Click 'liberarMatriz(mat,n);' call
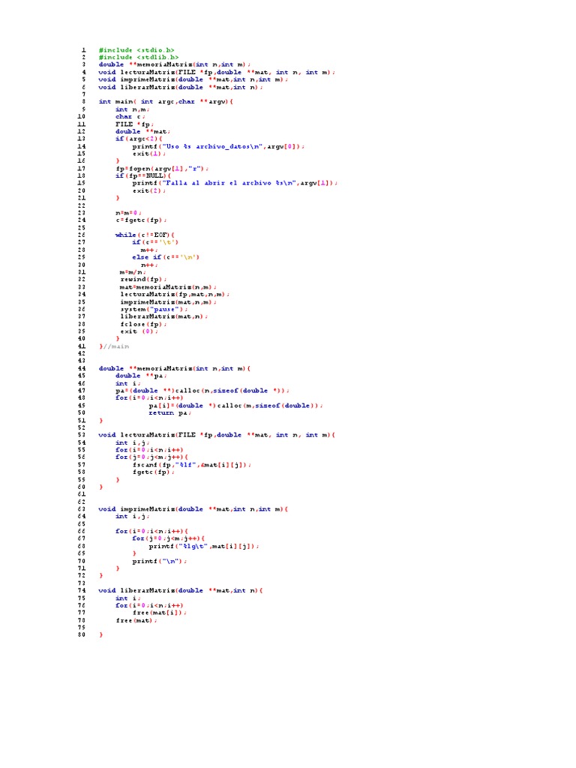The height and width of the screenshot is (768, 576). pyautogui.click(x=163, y=317)
